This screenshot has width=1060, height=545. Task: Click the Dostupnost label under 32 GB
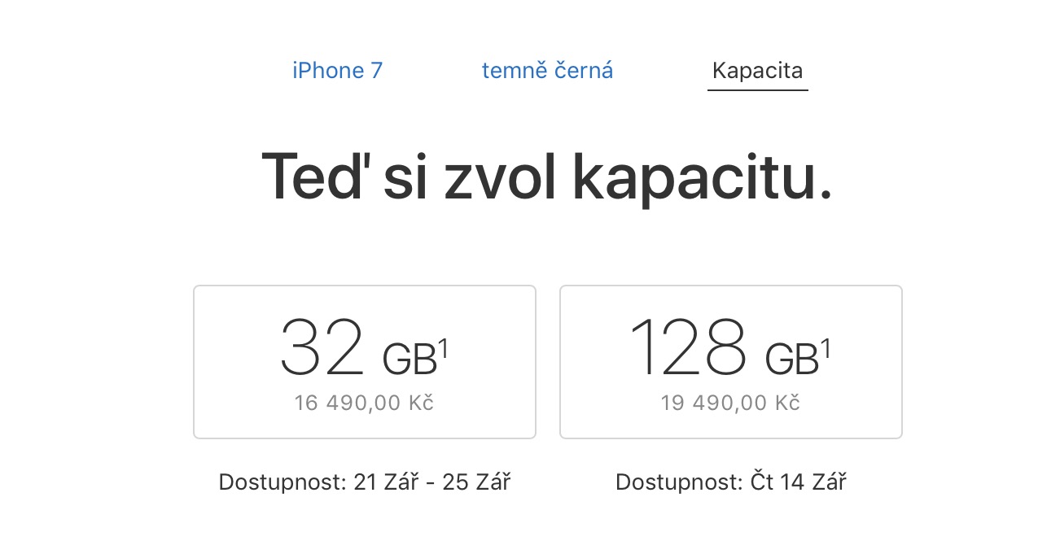pyautogui.click(x=283, y=482)
